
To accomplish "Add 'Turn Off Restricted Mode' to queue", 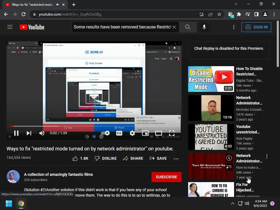I will 229,167.
